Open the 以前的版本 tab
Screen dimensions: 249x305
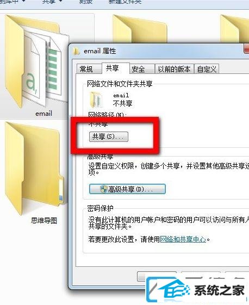tap(174, 69)
